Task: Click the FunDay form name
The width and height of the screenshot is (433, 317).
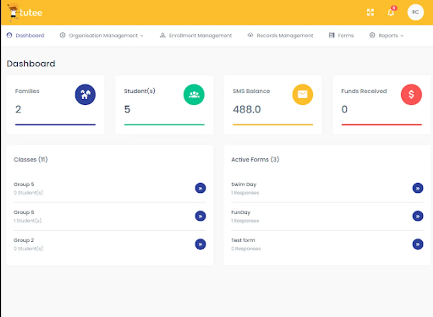Action: click(241, 212)
